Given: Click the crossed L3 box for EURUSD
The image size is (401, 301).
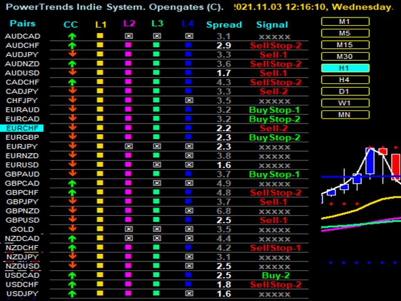Looking at the screenshot, I should tap(157, 164).
